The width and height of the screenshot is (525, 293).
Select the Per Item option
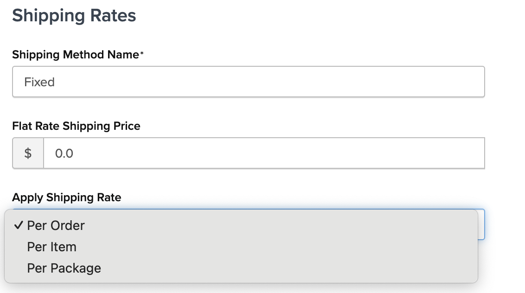(51, 247)
